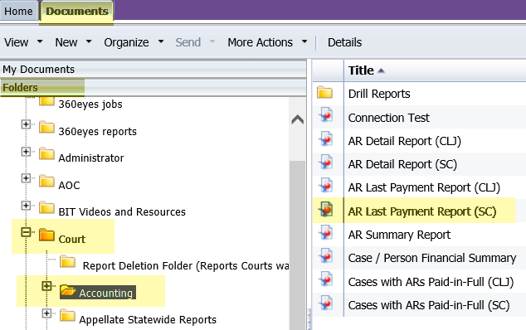
Task: Select AR Last Payment Report (CLJ) title
Action: tap(424, 187)
